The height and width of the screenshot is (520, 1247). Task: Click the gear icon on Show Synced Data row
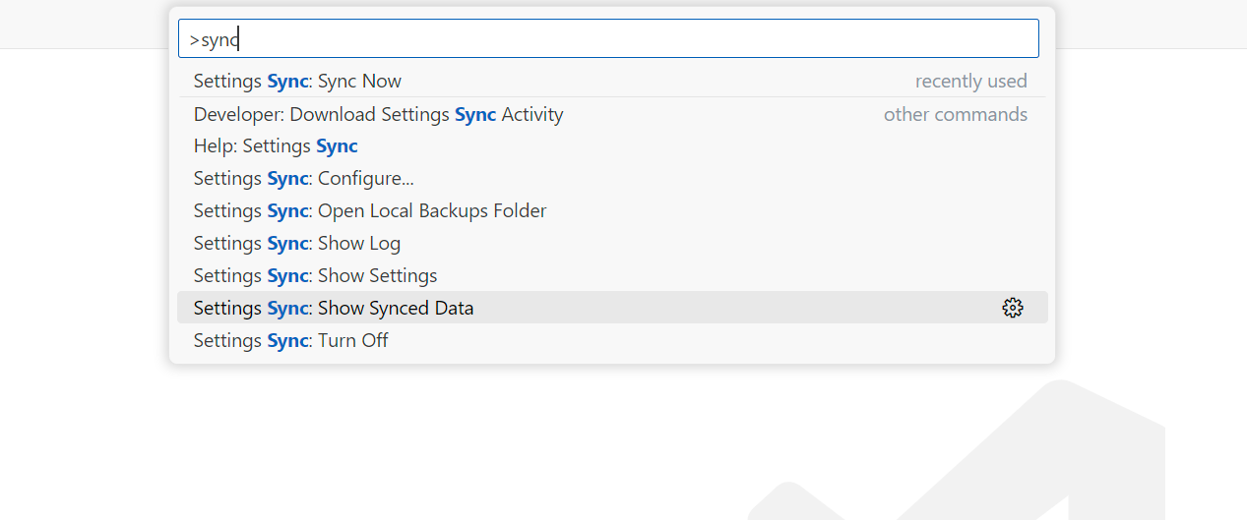[x=1013, y=308]
